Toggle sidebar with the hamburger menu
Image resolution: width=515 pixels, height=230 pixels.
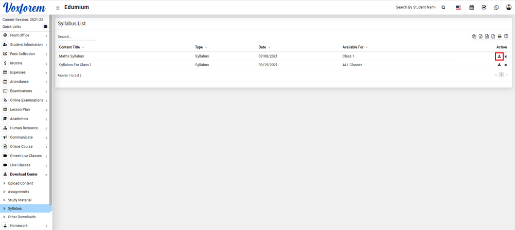[58, 8]
